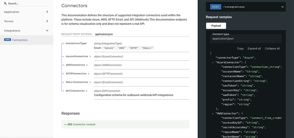
Task: Click the 200 Connector created response
Action: [125, 124]
